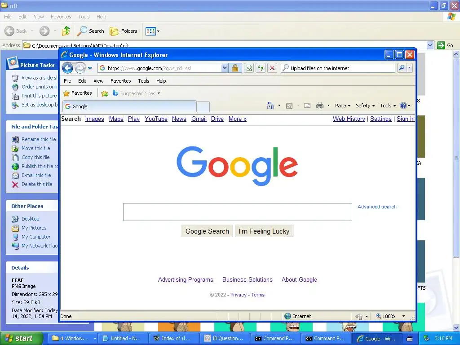This screenshot has height=345, width=460.
Task: Toggle Folders pane in nft window
Action: [124, 31]
